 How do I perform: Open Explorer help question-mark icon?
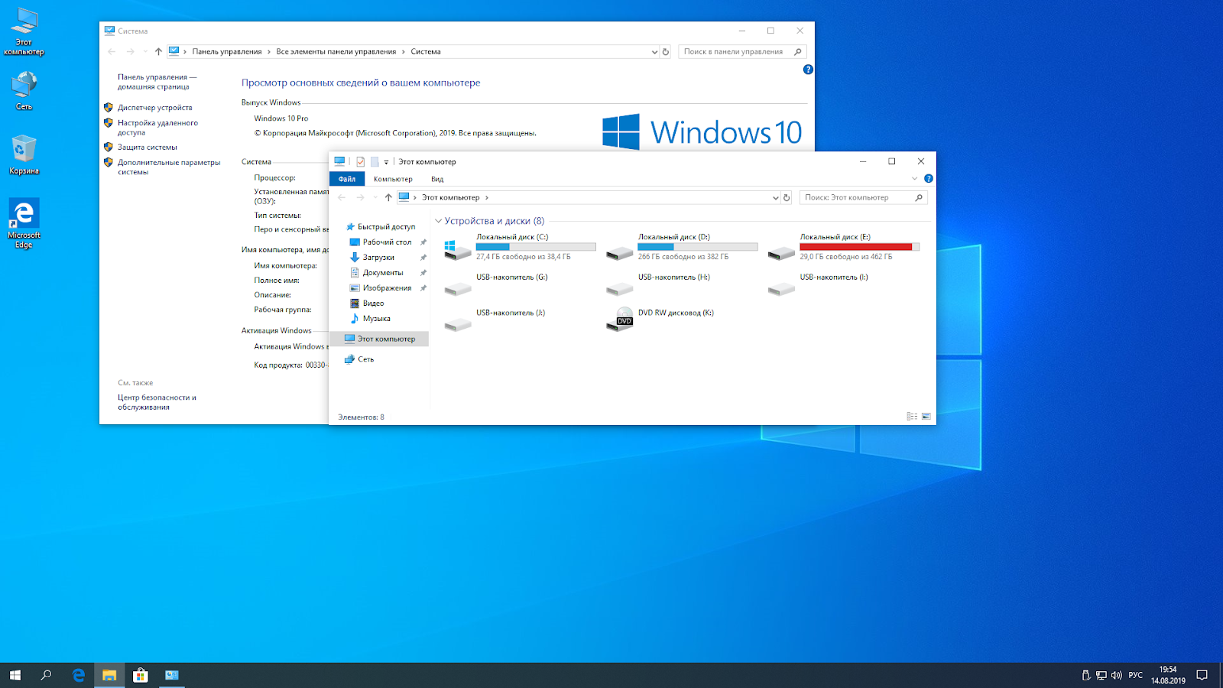(x=929, y=178)
